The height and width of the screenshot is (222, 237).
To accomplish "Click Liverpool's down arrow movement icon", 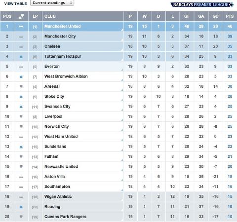I will click(21, 116).
